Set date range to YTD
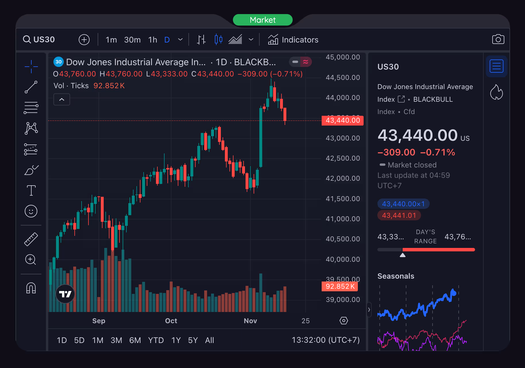 tap(156, 340)
